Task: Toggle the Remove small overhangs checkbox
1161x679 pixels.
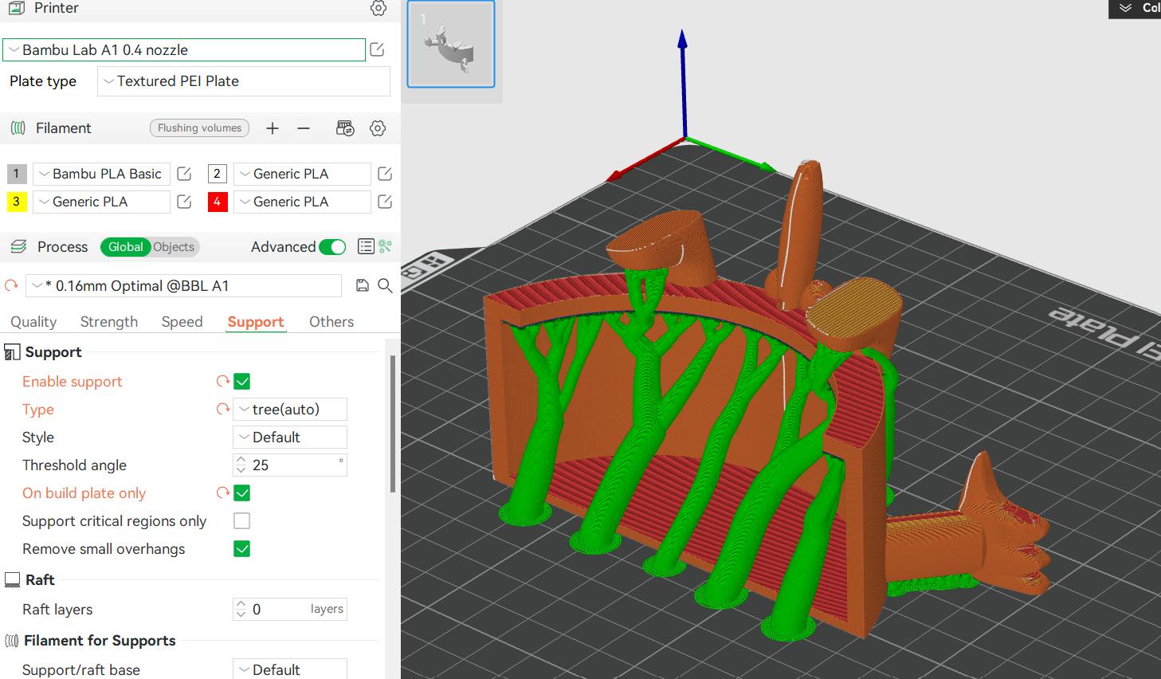Action: [x=242, y=549]
